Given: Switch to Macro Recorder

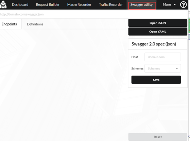Looking at the screenshot, I should (79, 5).
